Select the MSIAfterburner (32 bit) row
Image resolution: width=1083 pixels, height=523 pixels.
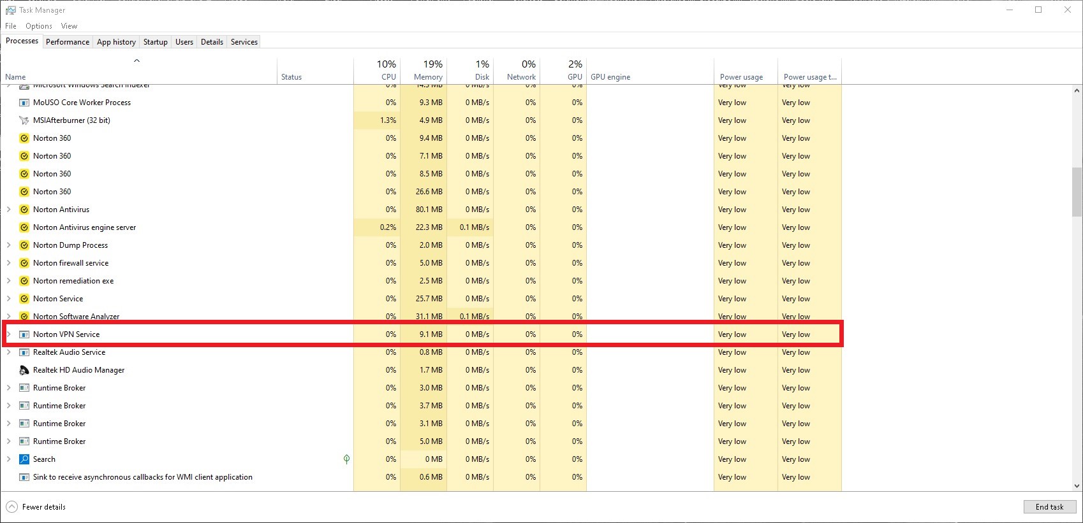pos(422,120)
